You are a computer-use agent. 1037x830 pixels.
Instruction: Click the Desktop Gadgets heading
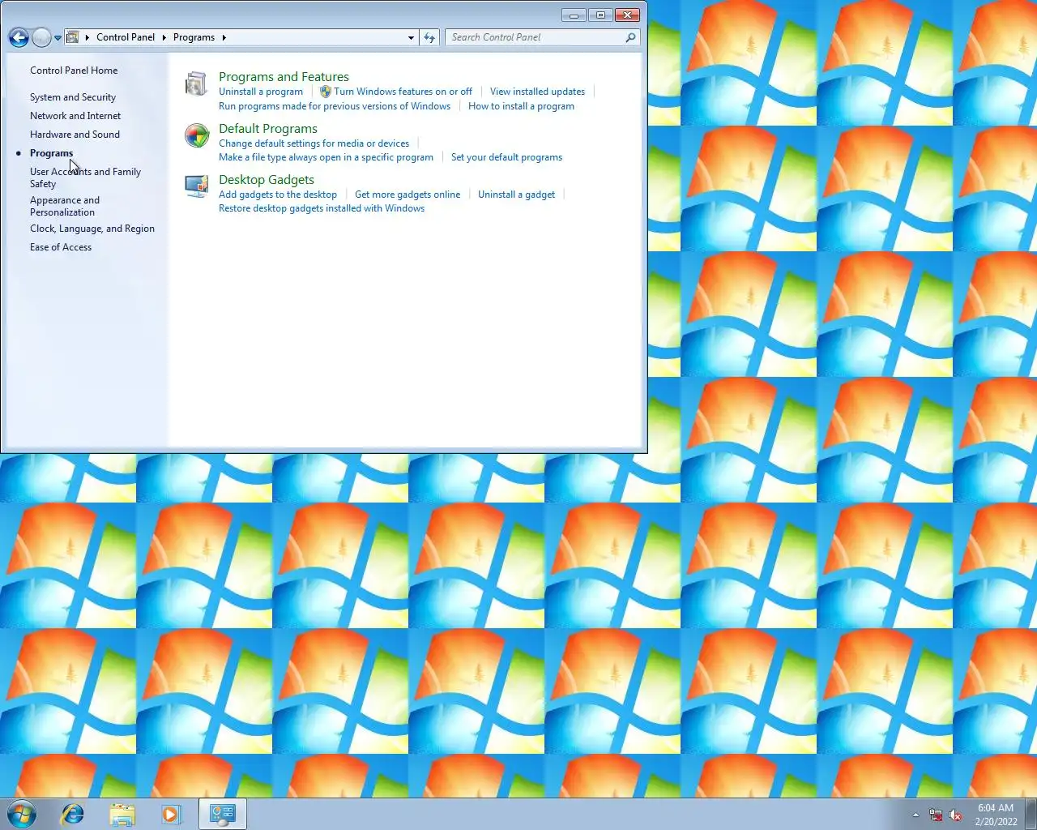267,180
